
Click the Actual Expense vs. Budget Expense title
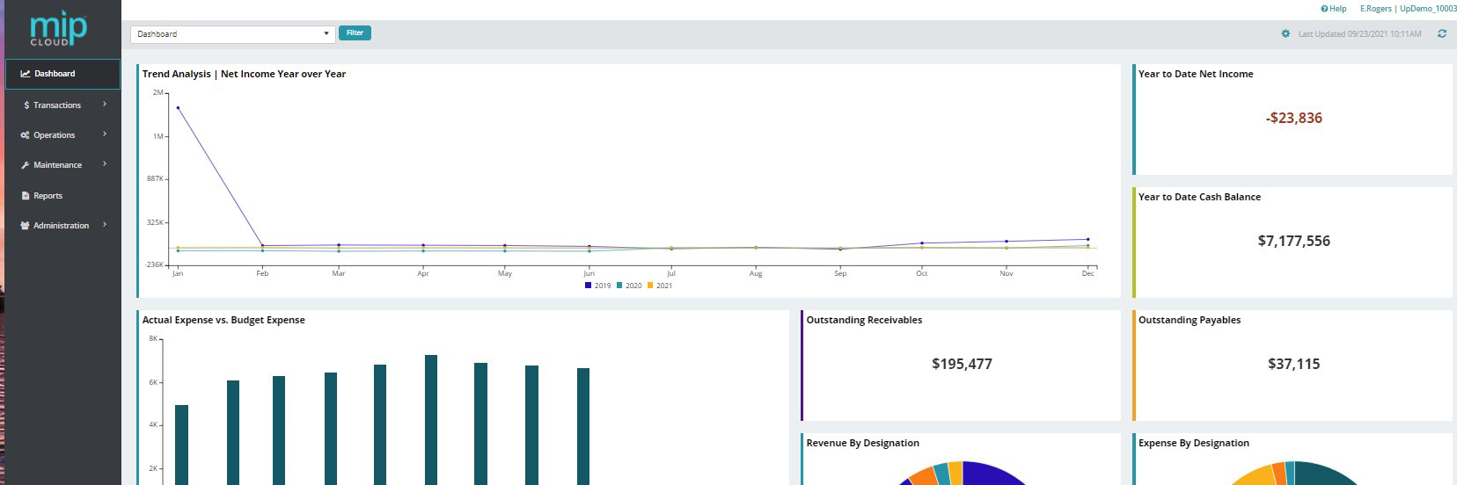click(223, 320)
